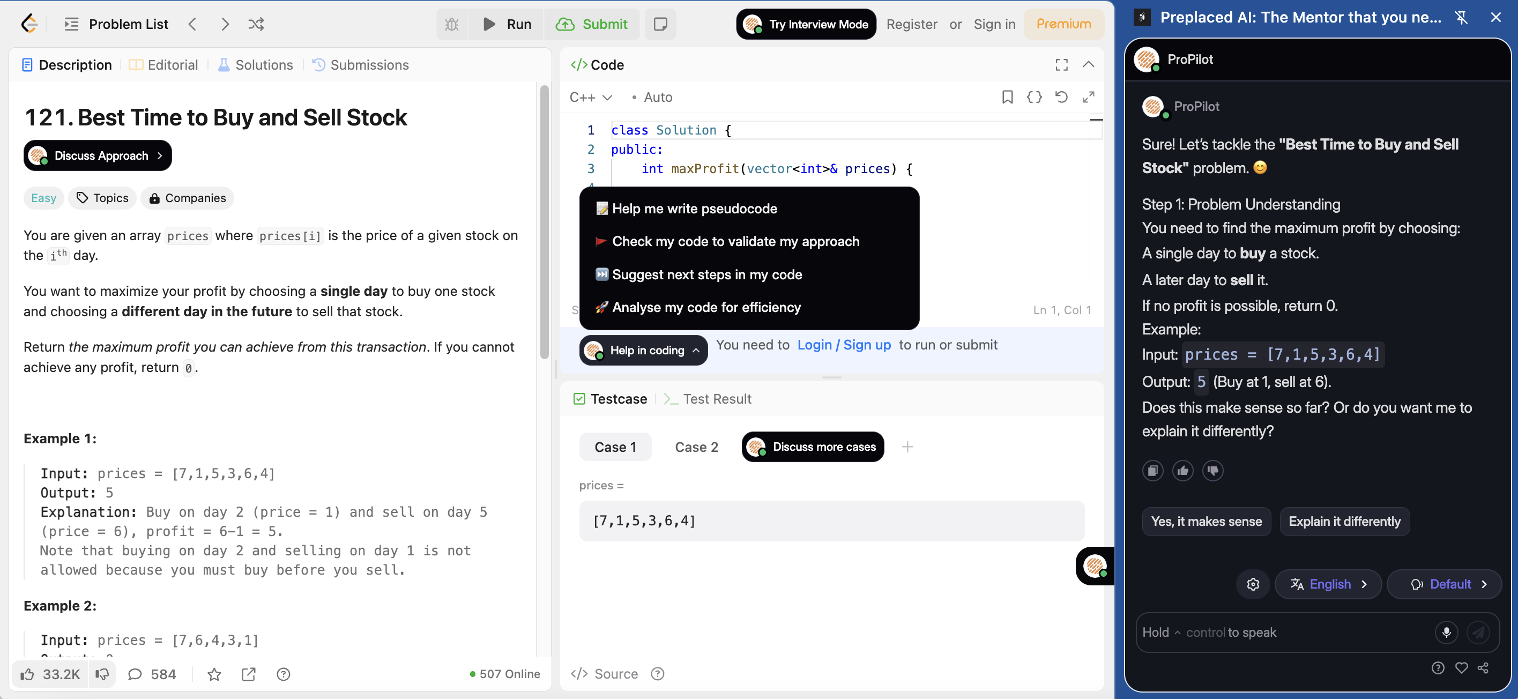Select the Testcase tab
1518x699 pixels.
click(x=610, y=399)
